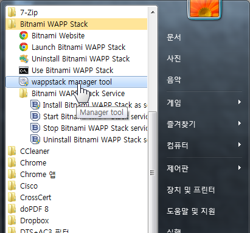Expand the 제어판 submenu arrow
Viewport: 250px width, 233px height.
(240, 168)
